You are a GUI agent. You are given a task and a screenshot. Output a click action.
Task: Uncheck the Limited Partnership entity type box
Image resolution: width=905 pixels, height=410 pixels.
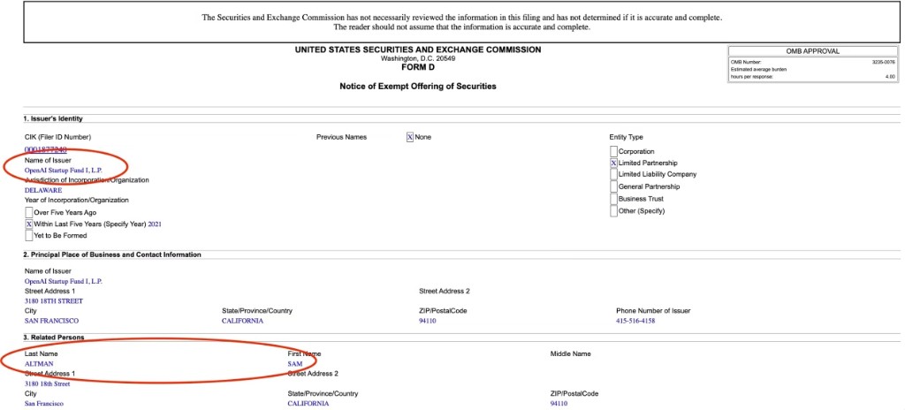613,163
